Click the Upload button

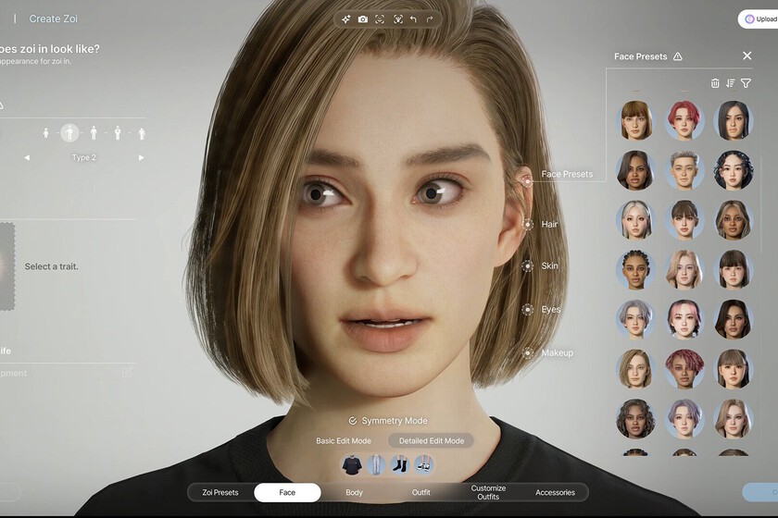click(759, 19)
